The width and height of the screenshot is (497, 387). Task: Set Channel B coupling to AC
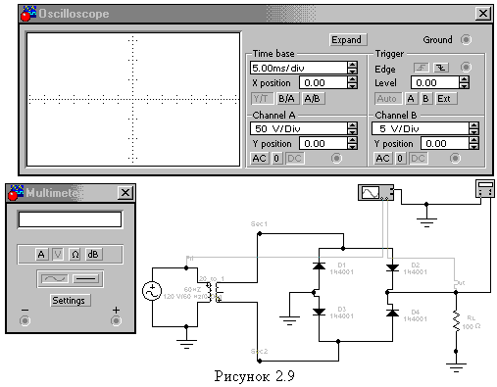coord(382,159)
